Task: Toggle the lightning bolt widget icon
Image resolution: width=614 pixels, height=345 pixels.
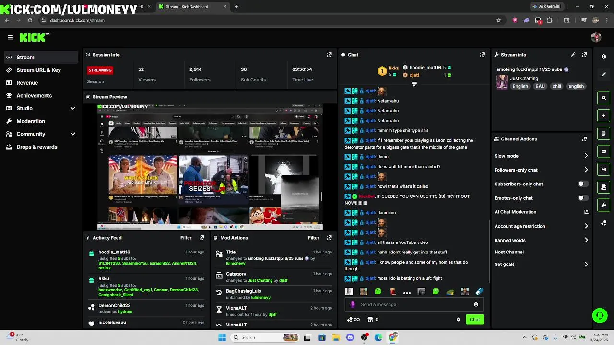Action: (x=603, y=115)
